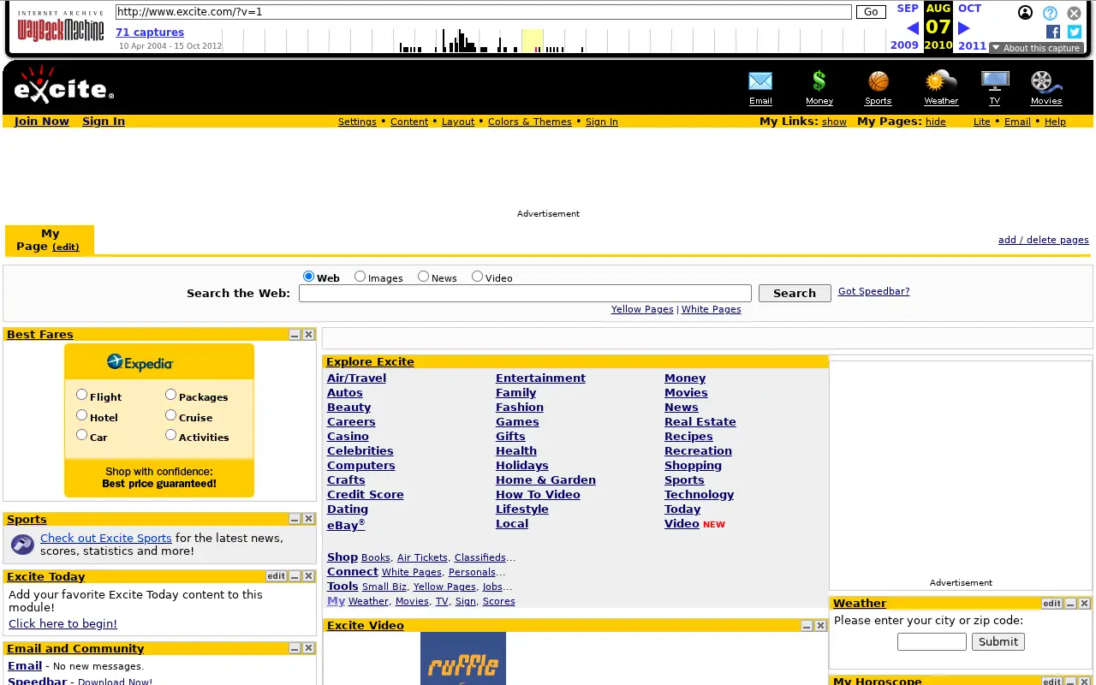Click the Wayback capture timeline graph
The image size is (1096, 685).
coord(554,40)
